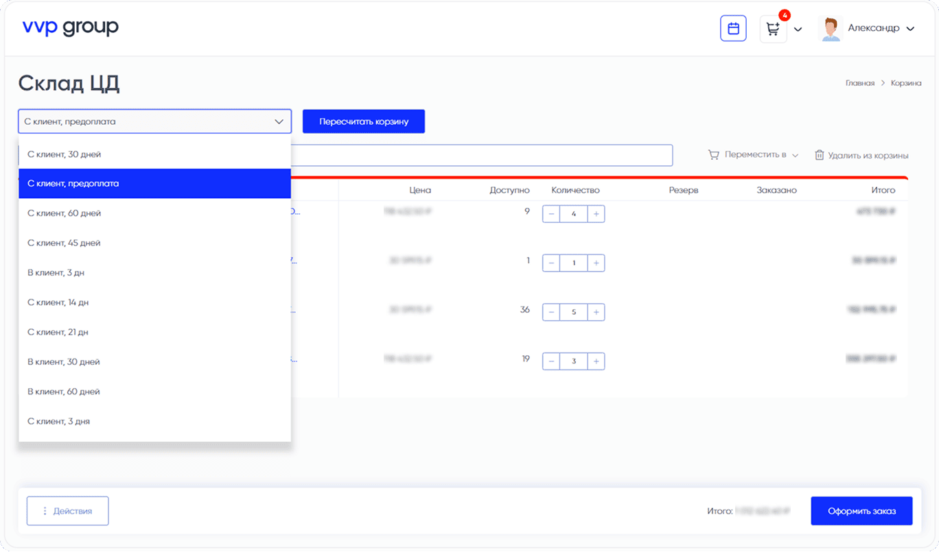Click the trash icon to delete from cart
This screenshot has height=552, width=939.
[819, 155]
